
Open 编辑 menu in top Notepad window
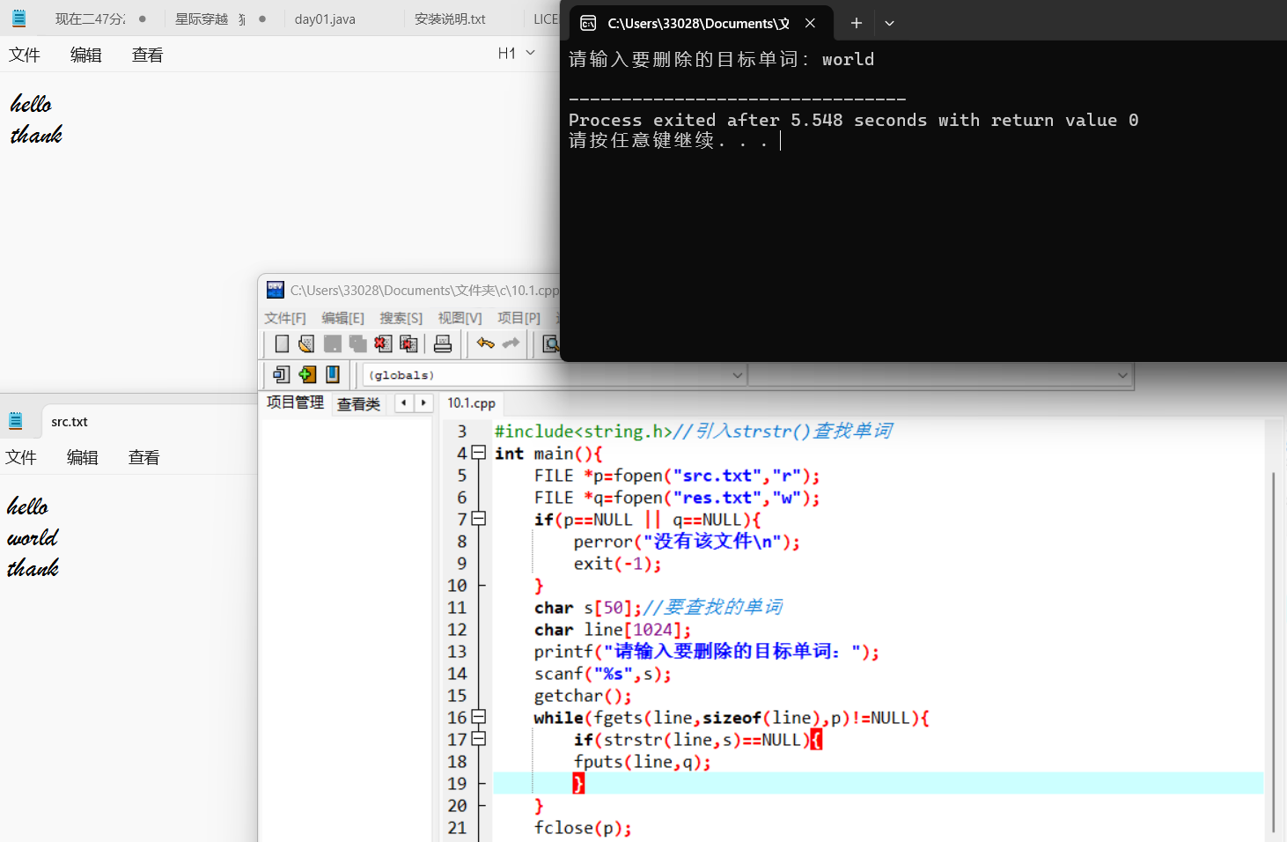click(86, 55)
